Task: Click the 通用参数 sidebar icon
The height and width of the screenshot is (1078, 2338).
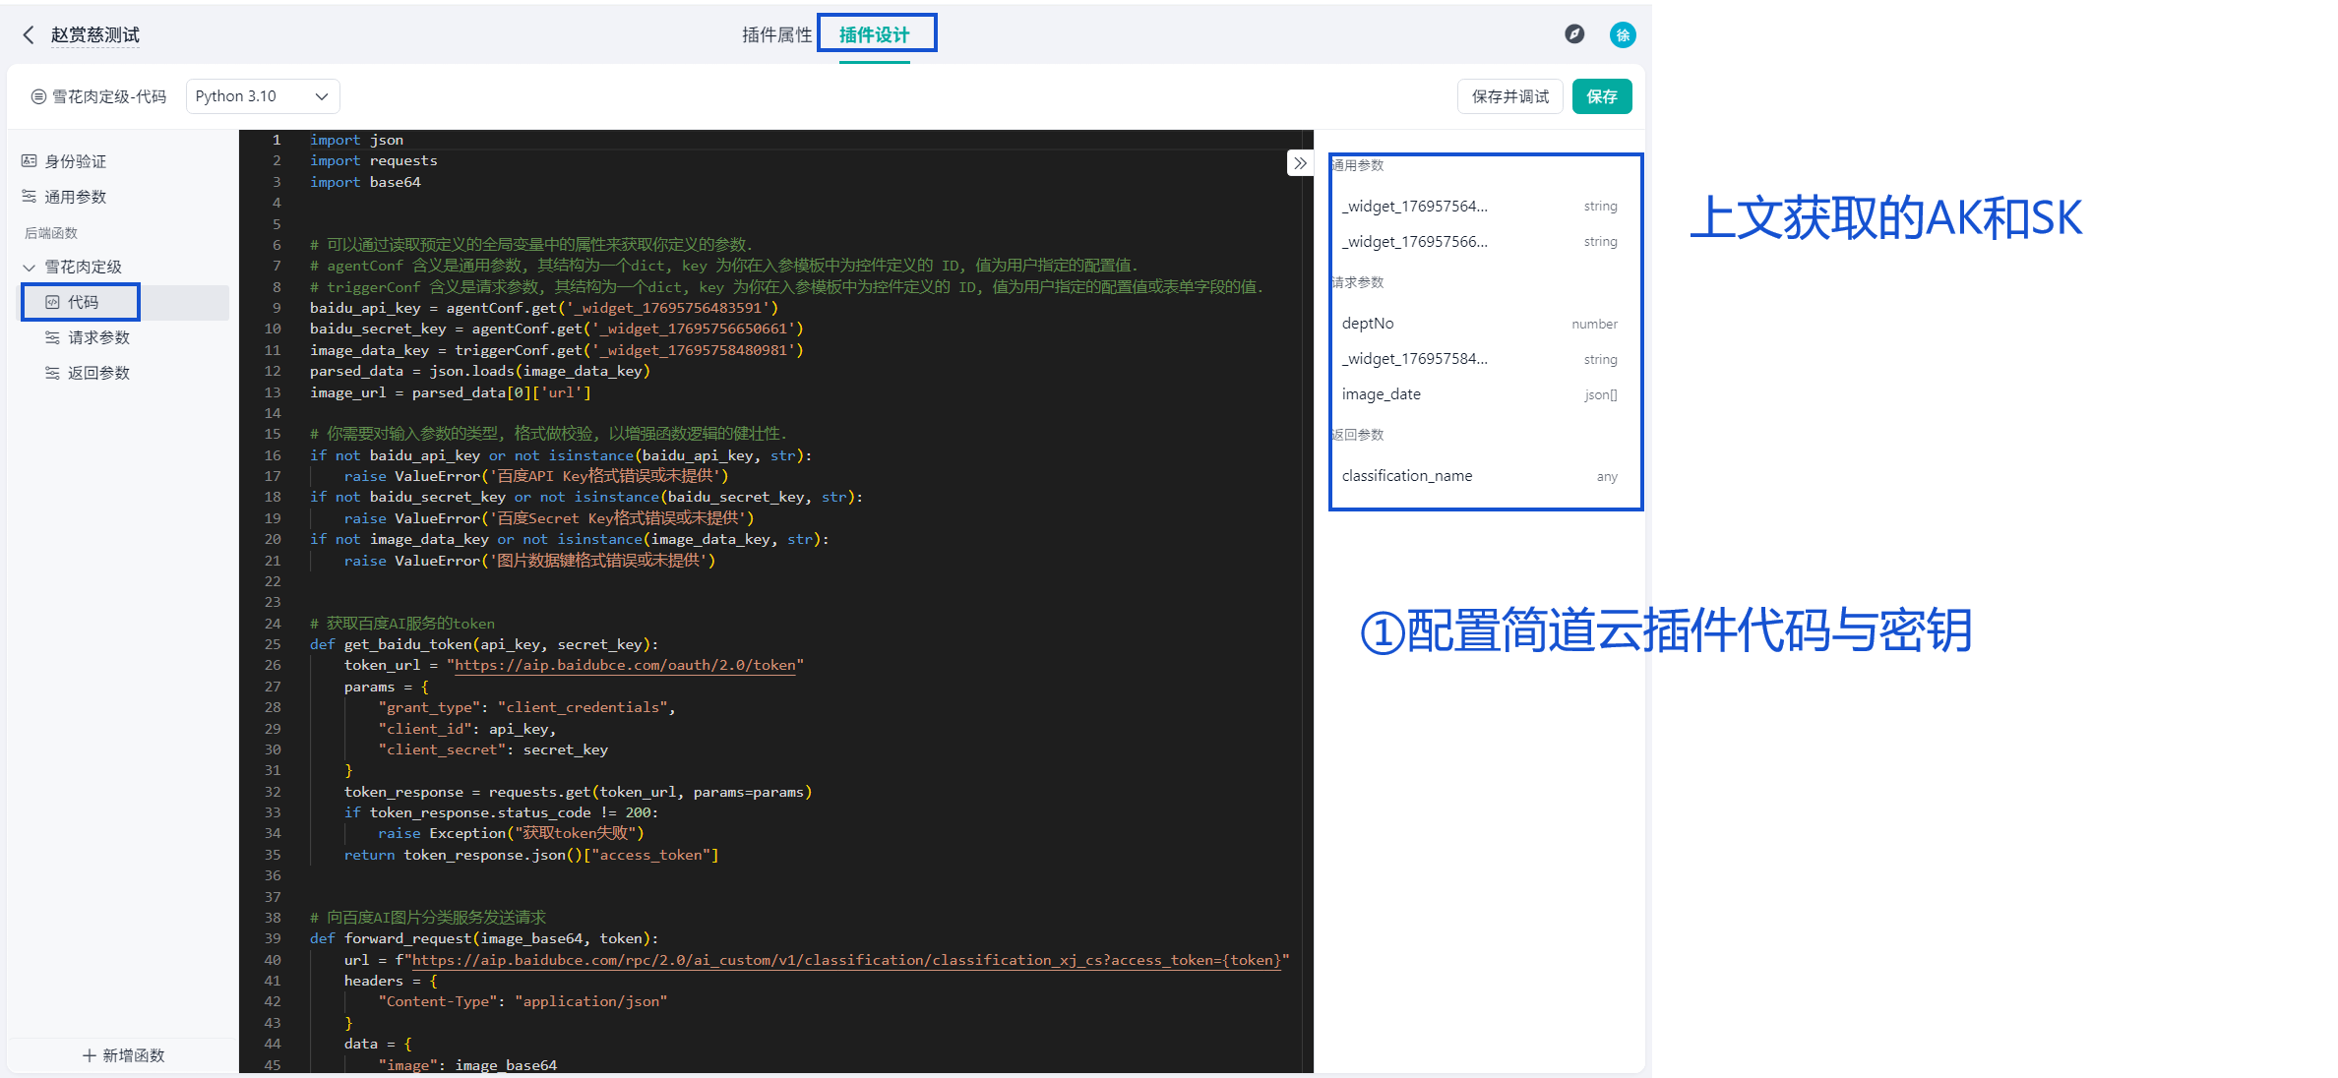Action: [x=30, y=197]
